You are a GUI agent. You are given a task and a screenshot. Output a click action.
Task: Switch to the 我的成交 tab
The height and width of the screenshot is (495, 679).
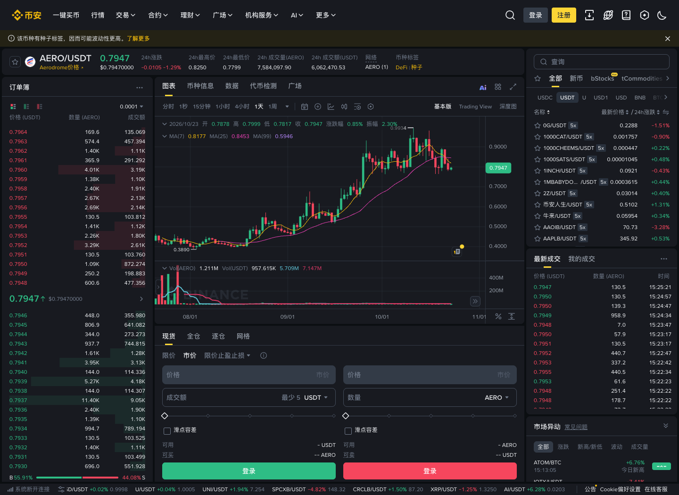581,259
